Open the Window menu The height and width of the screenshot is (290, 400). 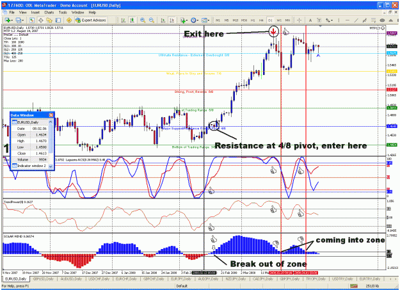pyautogui.click(x=78, y=12)
